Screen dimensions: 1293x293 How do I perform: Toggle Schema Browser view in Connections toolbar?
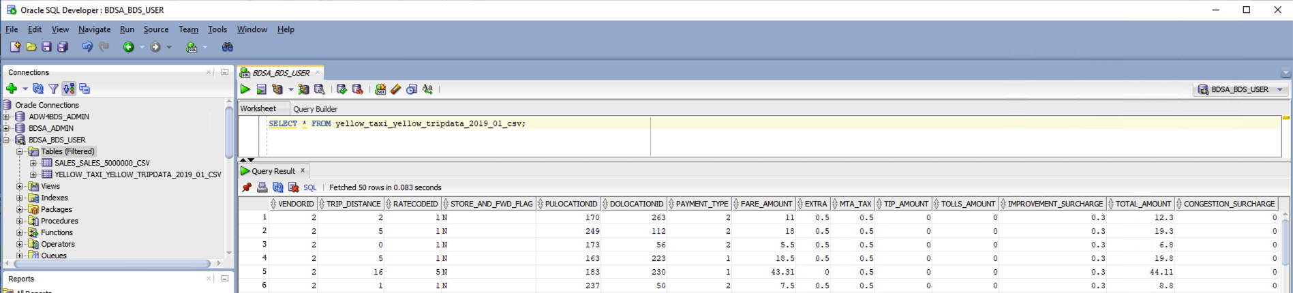[x=69, y=89]
